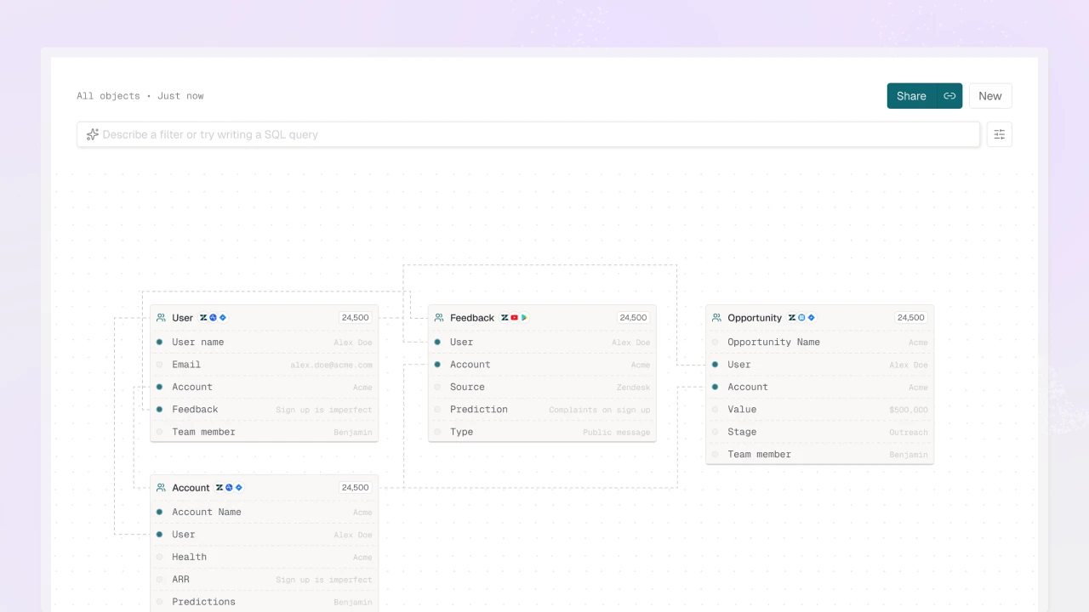Select the User card title
The image size is (1089, 612).
point(183,318)
